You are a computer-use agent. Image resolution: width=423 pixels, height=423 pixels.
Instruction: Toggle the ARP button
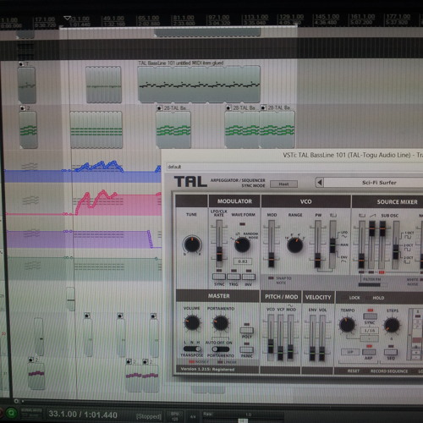coord(369,352)
